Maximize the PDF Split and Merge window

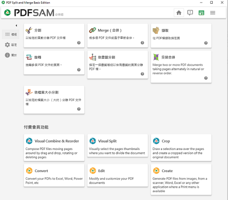click(x=211, y=2)
